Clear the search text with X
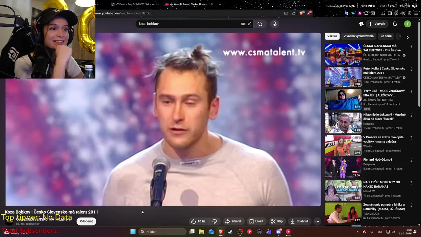421x237 pixels. 249,24
